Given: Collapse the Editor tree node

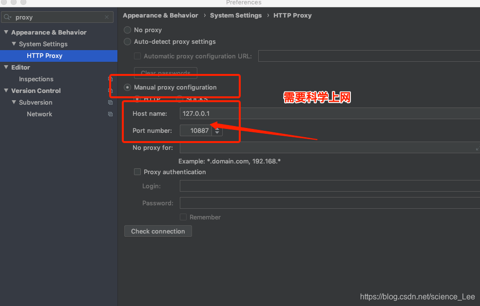Looking at the screenshot, I should point(6,67).
